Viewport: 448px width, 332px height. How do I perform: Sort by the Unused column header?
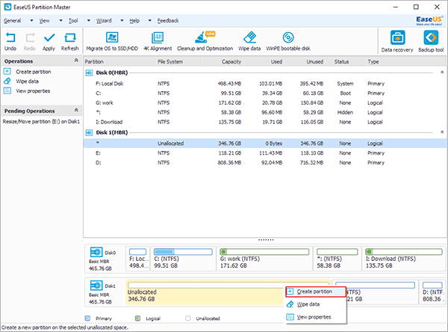pos(305,61)
